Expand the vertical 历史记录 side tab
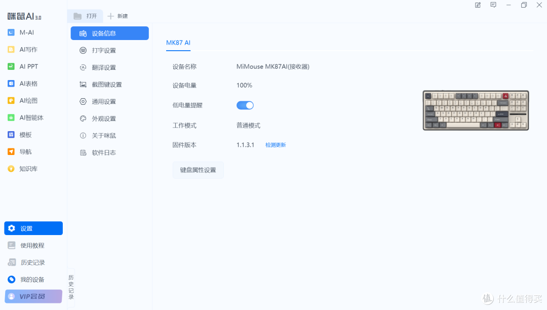The image size is (547, 310). [x=71, y=287]
